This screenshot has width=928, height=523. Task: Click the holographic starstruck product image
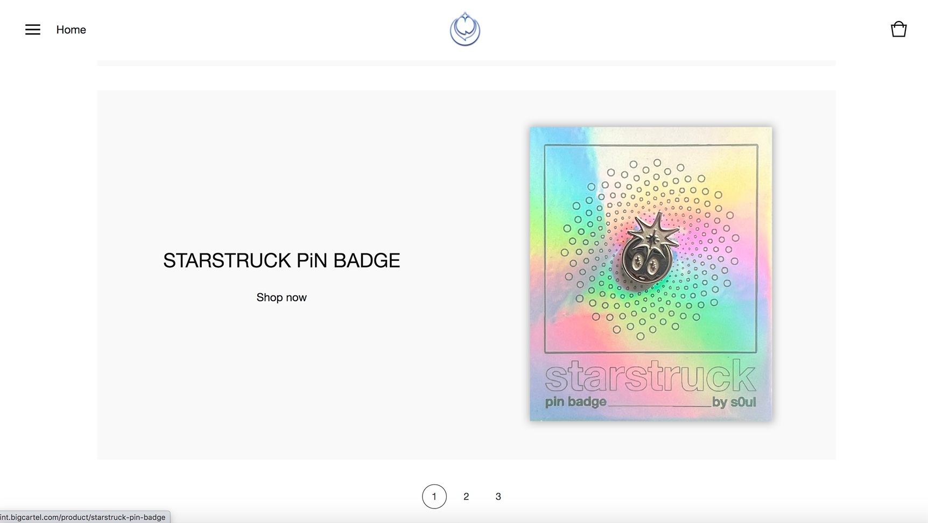tap(651, 274)
